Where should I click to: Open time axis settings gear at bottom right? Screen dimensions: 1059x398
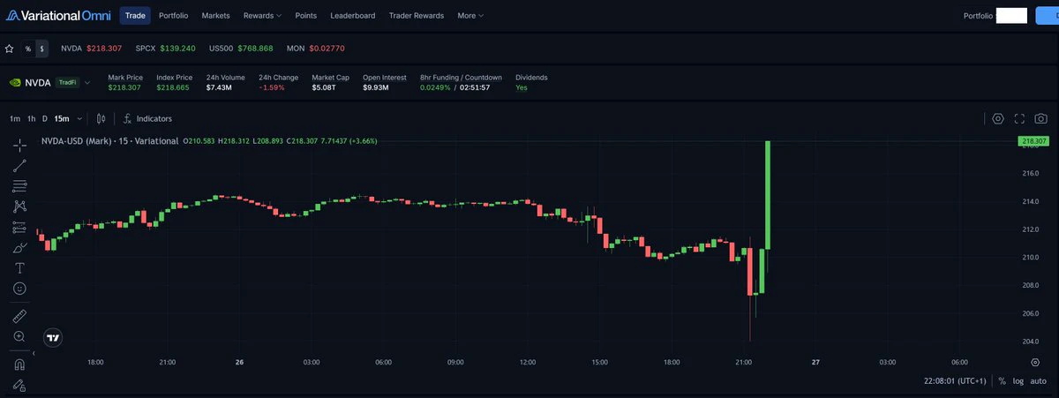pos(1035,362)
